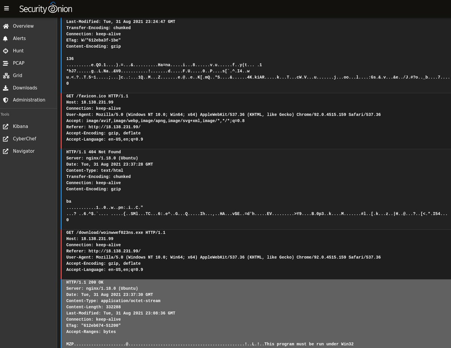
Task: Click the Kibana external link icon
Action: (6, 127)
